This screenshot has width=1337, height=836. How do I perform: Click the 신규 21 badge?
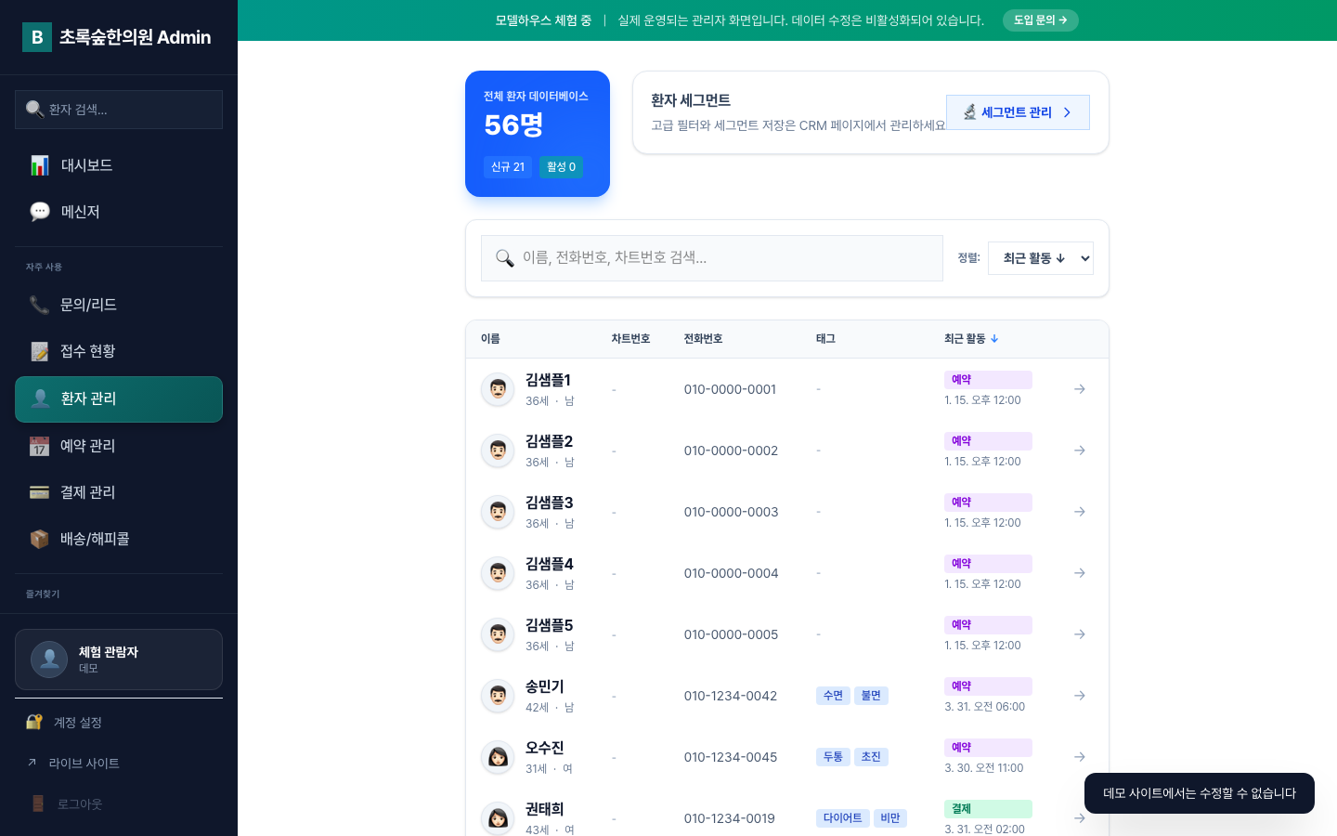coord(508,167)
